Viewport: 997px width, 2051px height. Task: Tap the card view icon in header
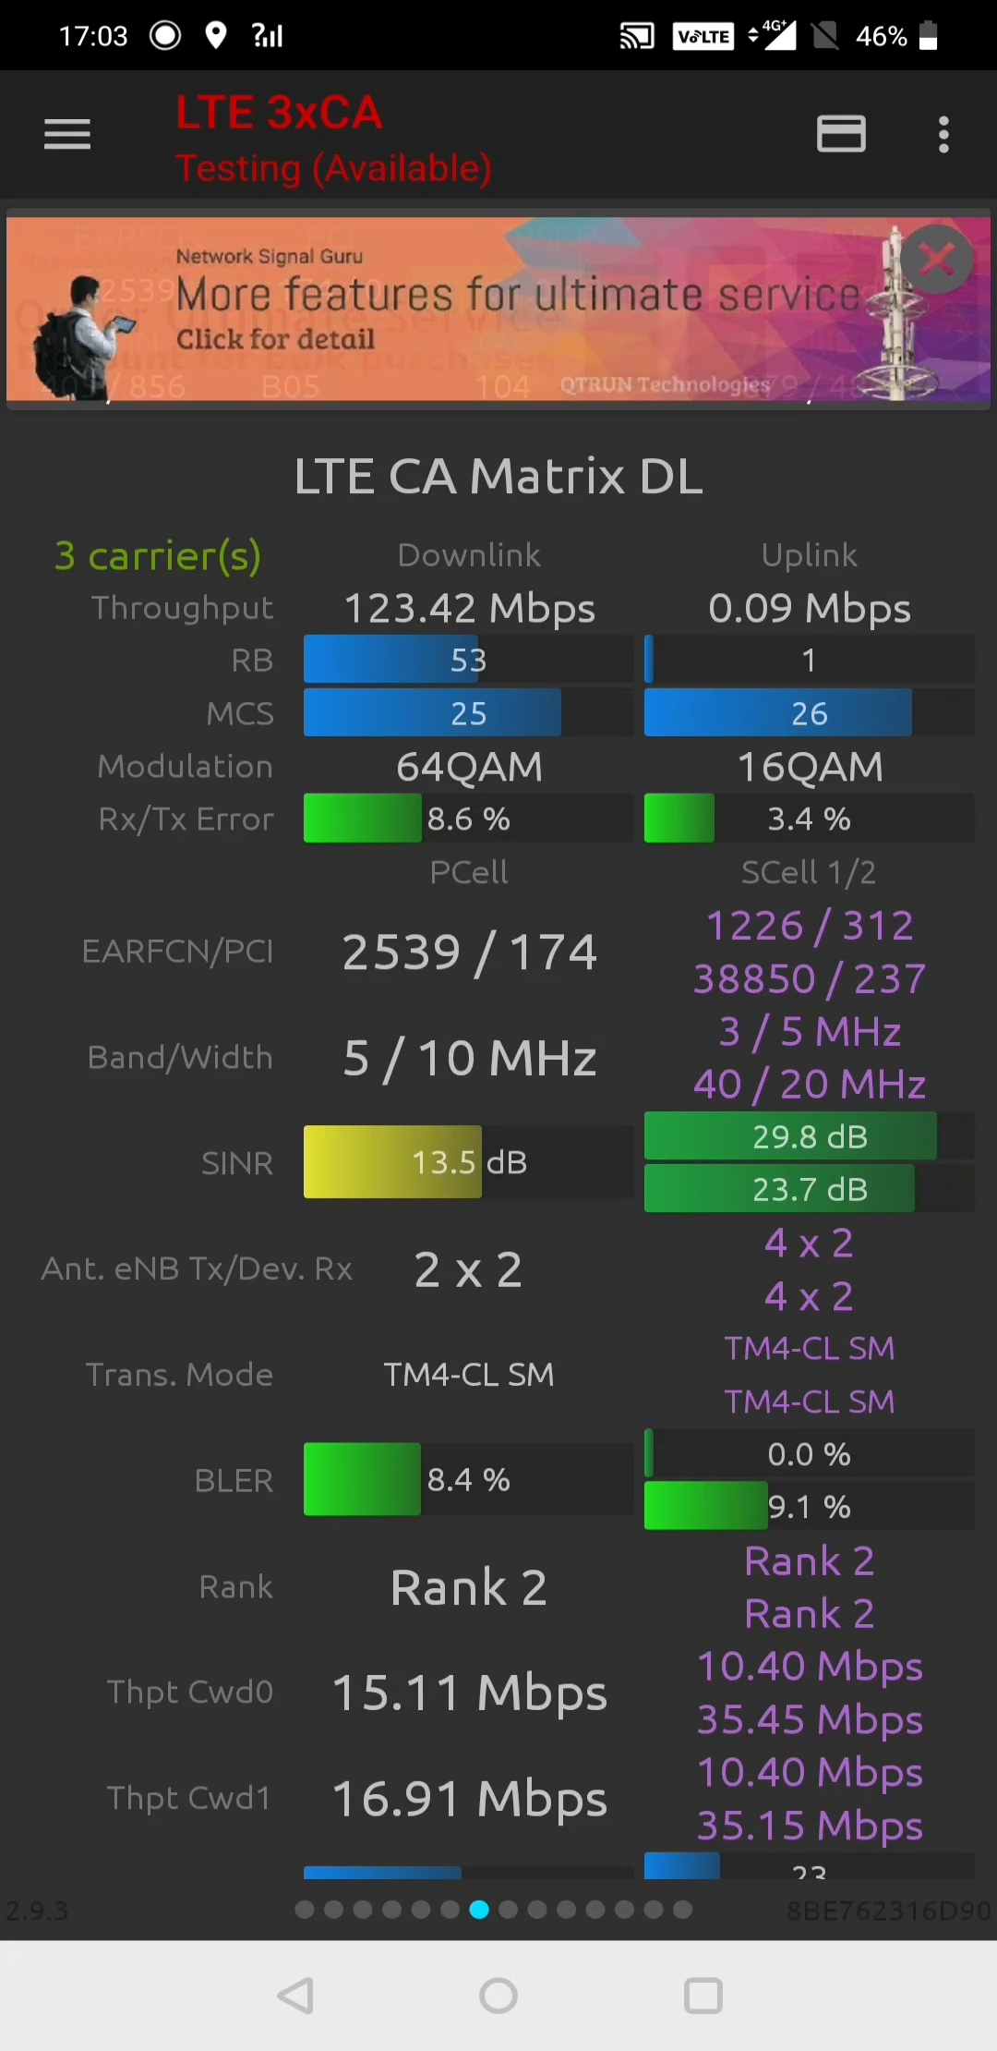coord(841,135)
